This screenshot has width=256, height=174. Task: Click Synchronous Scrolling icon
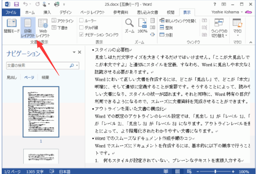(x=204, y=27)
